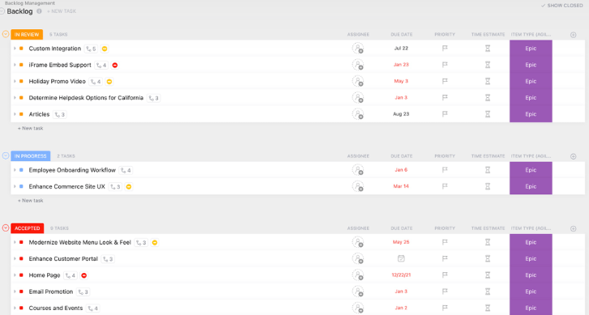
Task: Change Epic item type for Enhance Commerce Site UX
Action: (x=531, y=186)
